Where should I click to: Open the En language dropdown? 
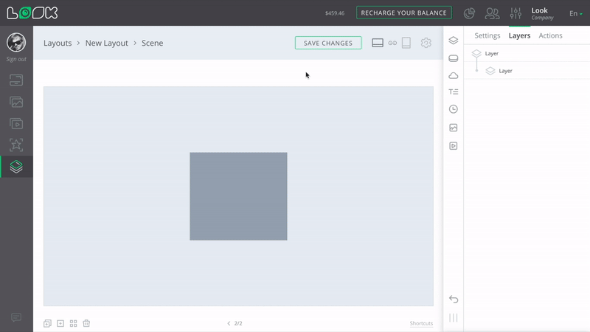click(x=575, y=13)
